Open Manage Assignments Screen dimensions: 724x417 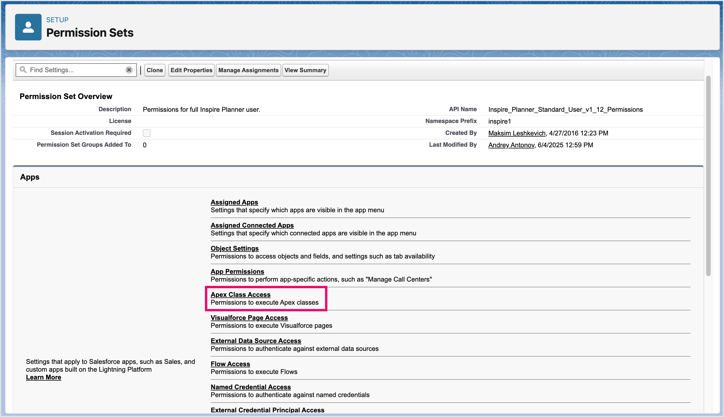click(248, 70)
